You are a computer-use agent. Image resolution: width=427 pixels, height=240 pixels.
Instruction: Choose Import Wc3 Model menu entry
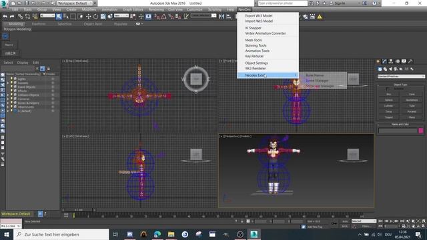click(259, 21)
